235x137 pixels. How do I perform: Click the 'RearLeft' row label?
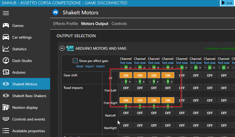pos(110,115)
